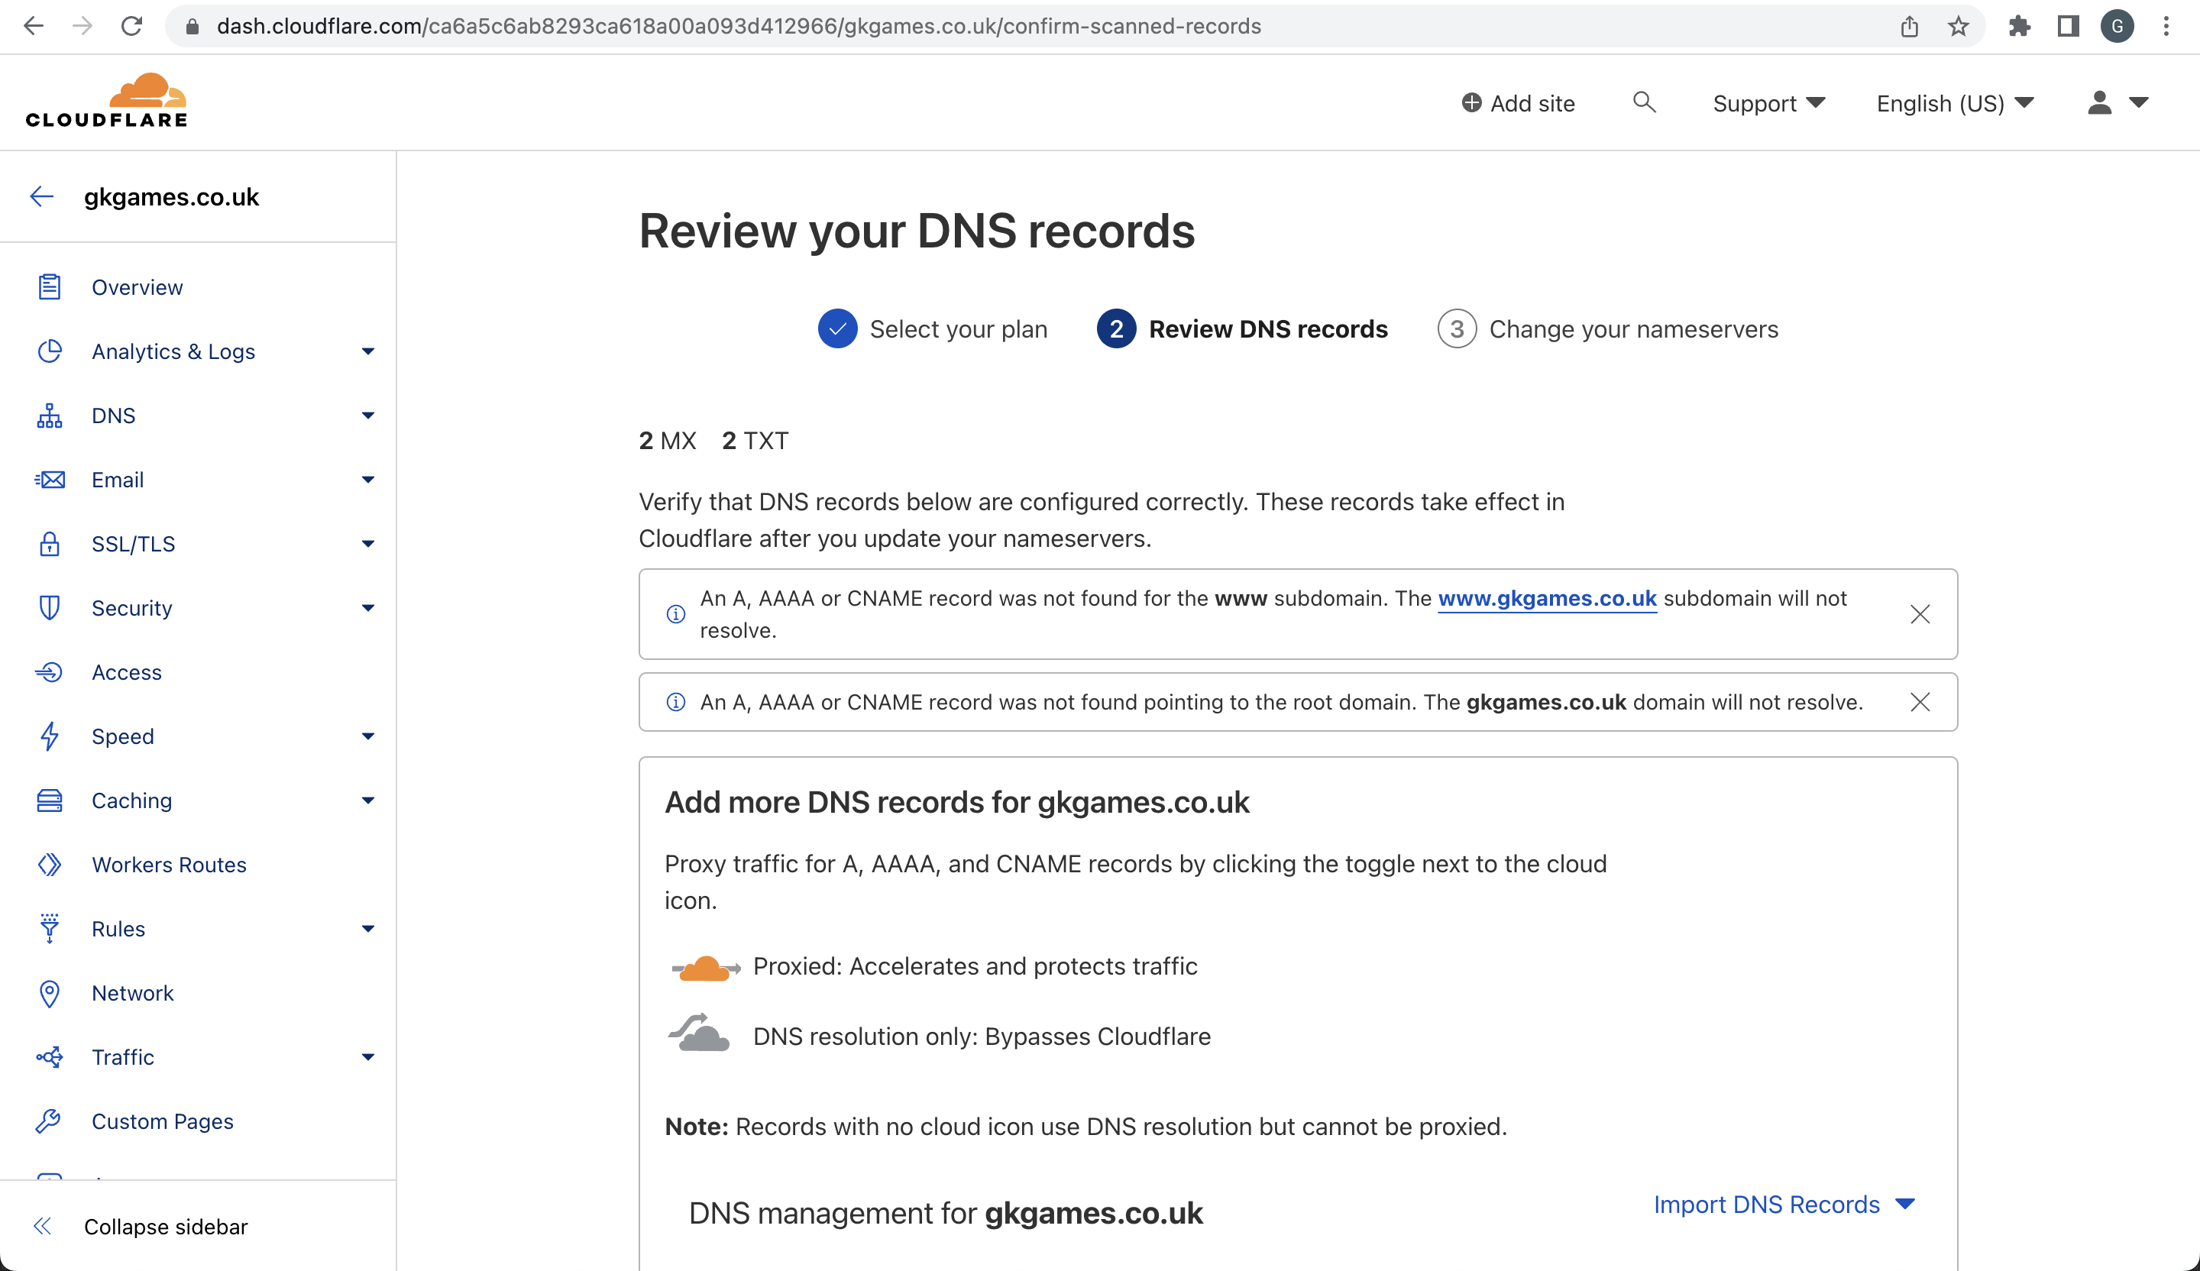
Task: Dismiss the root domain warning
Action: click(x=1920, y=702)
